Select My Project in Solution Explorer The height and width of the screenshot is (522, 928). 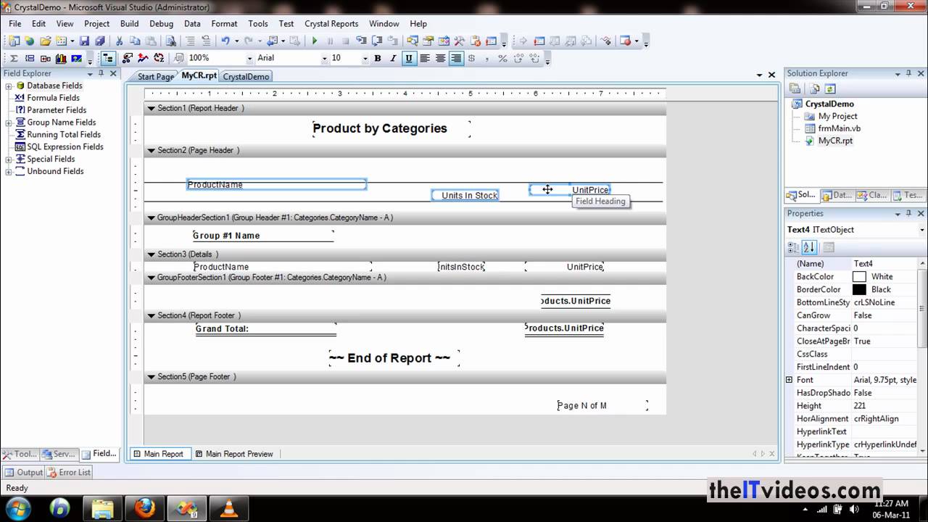(837, 116)
